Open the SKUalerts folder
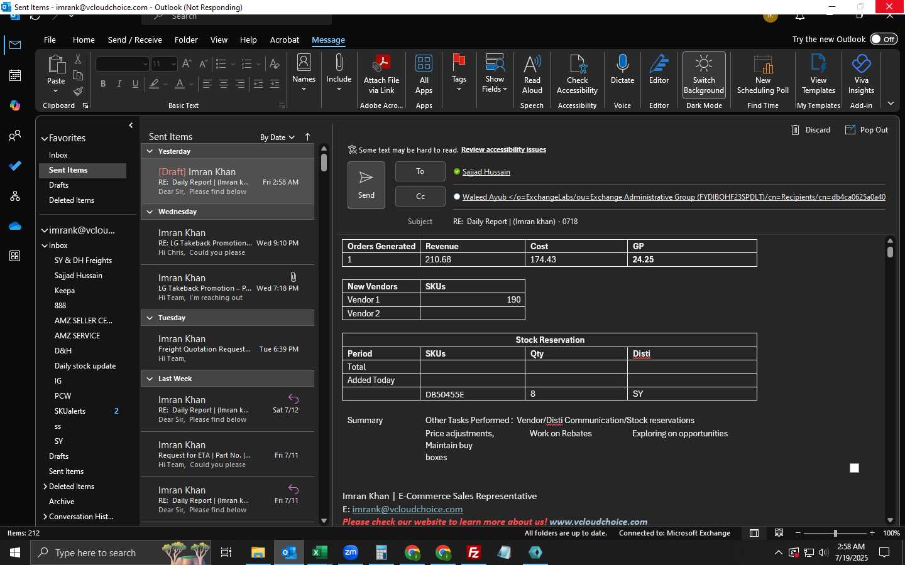Viewport: 905px width, 565px height. [70, 411]
